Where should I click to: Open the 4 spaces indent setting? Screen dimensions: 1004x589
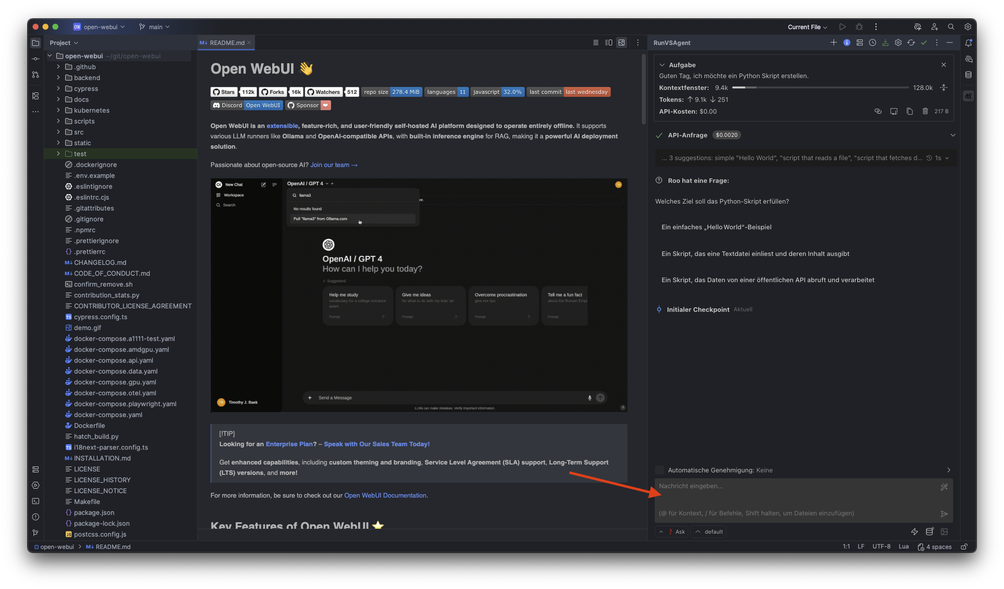935,547
